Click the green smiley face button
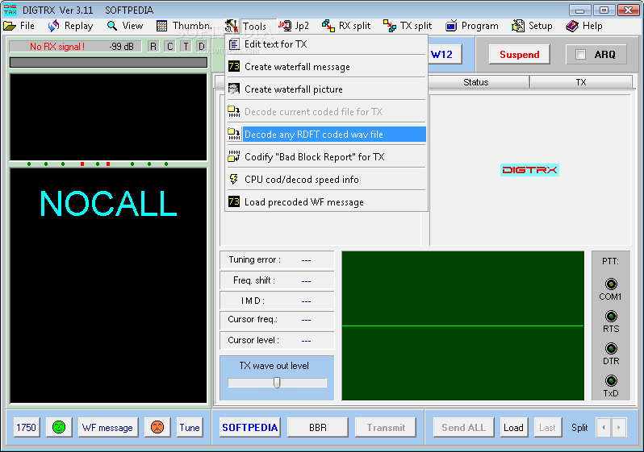Viewport: 644px width, 452px height. (59, 427)
